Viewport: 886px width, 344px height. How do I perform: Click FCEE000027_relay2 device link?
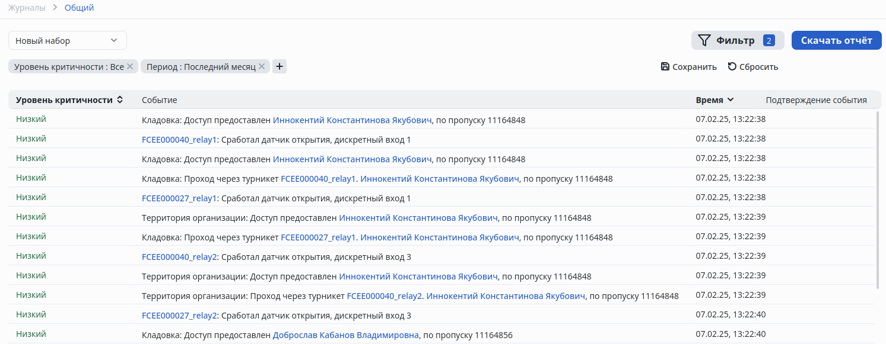click(x=180, y=316)
